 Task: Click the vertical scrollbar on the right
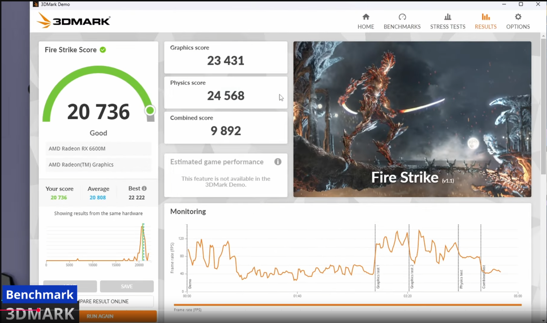[543, 106]
